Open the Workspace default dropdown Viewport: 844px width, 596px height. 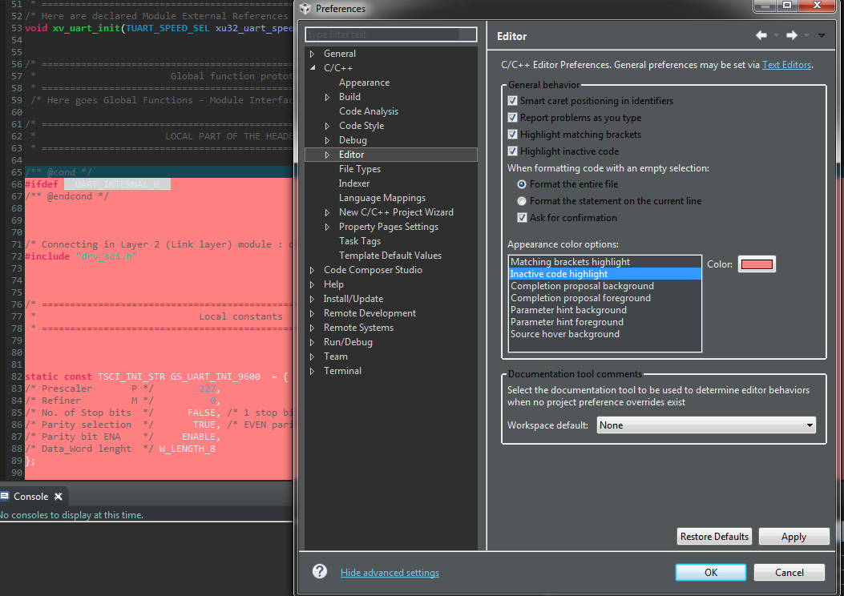tap(706, 425)
